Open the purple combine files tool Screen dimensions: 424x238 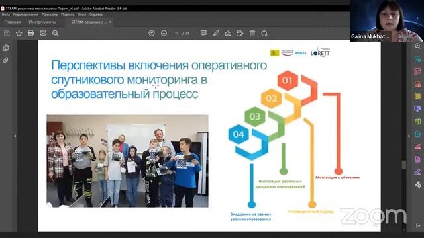tap(418, 108)
